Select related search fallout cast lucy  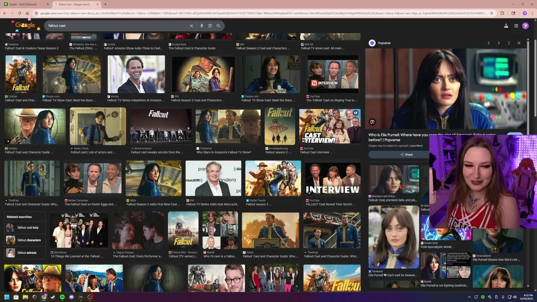click(25, 228)
